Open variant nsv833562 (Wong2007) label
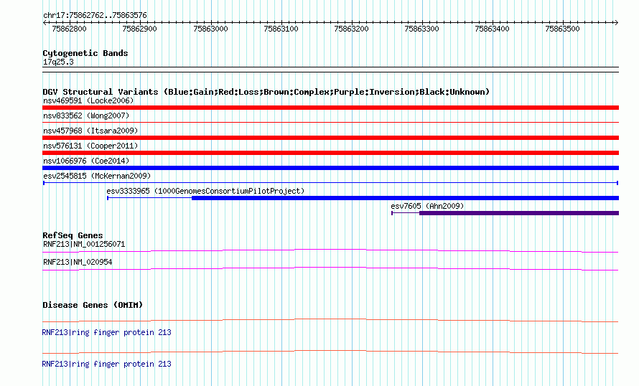 point(86,116)
